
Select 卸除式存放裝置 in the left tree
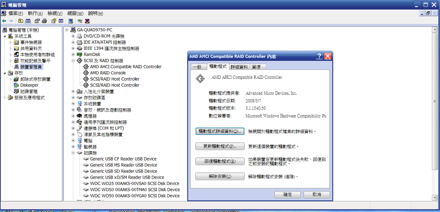[x=35, y=79]
